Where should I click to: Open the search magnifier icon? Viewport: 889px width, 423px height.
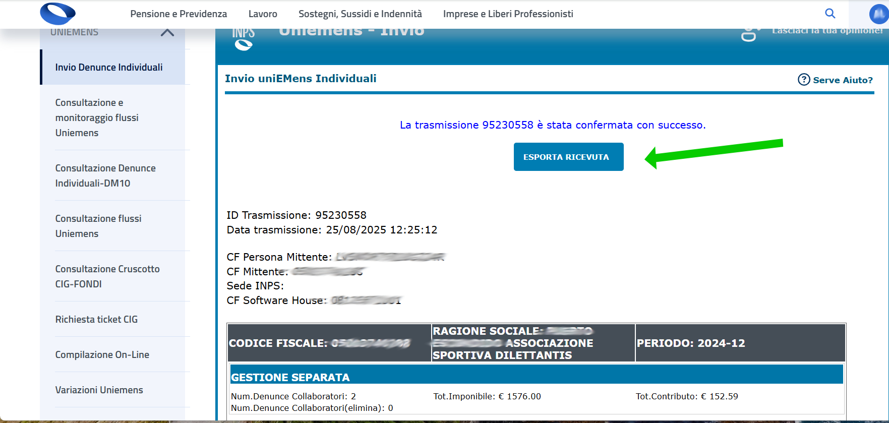coord(830,14)
